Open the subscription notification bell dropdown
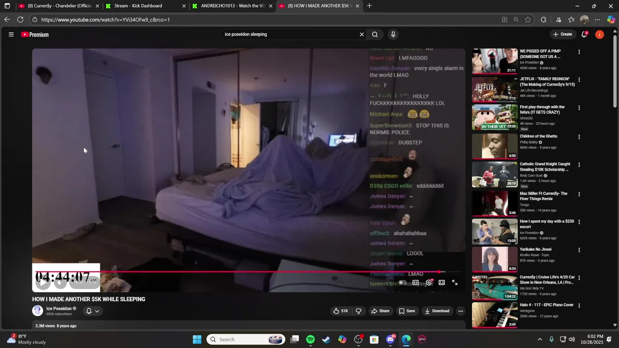The width and height of the screenshot is (619, 348). pos(92,311)
